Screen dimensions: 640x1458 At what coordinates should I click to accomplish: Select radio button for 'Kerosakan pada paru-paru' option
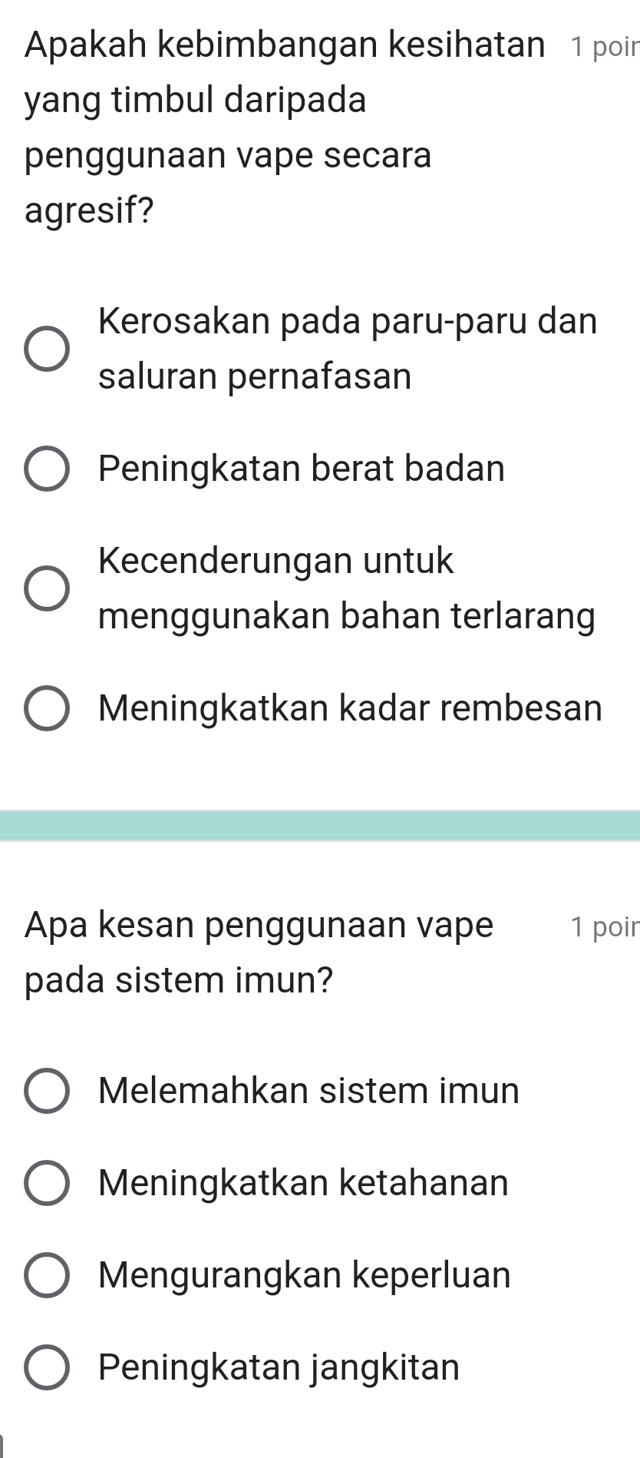[47, 348]
